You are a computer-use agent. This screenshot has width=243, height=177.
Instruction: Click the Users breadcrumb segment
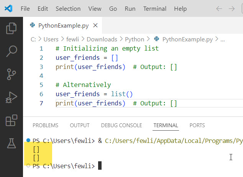[51, 39]
